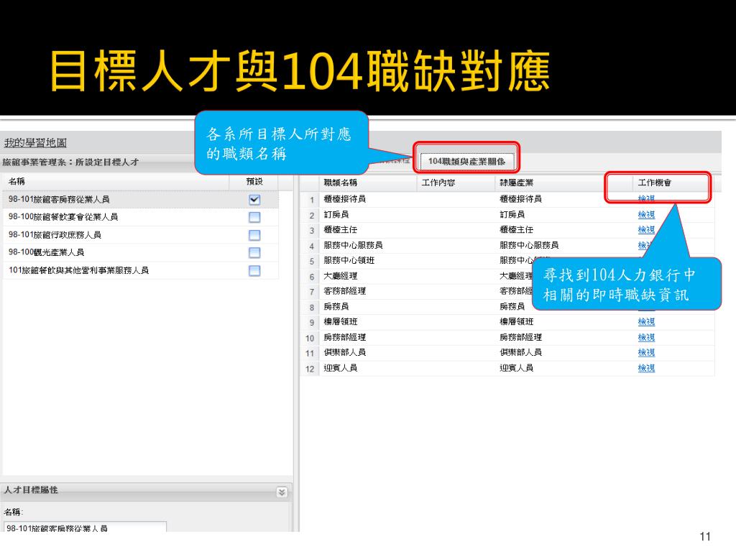Screen dimensions: 736x552
Task: Select 房務部經理 in 職類名稱 column
Action: [x=344, y=337]
